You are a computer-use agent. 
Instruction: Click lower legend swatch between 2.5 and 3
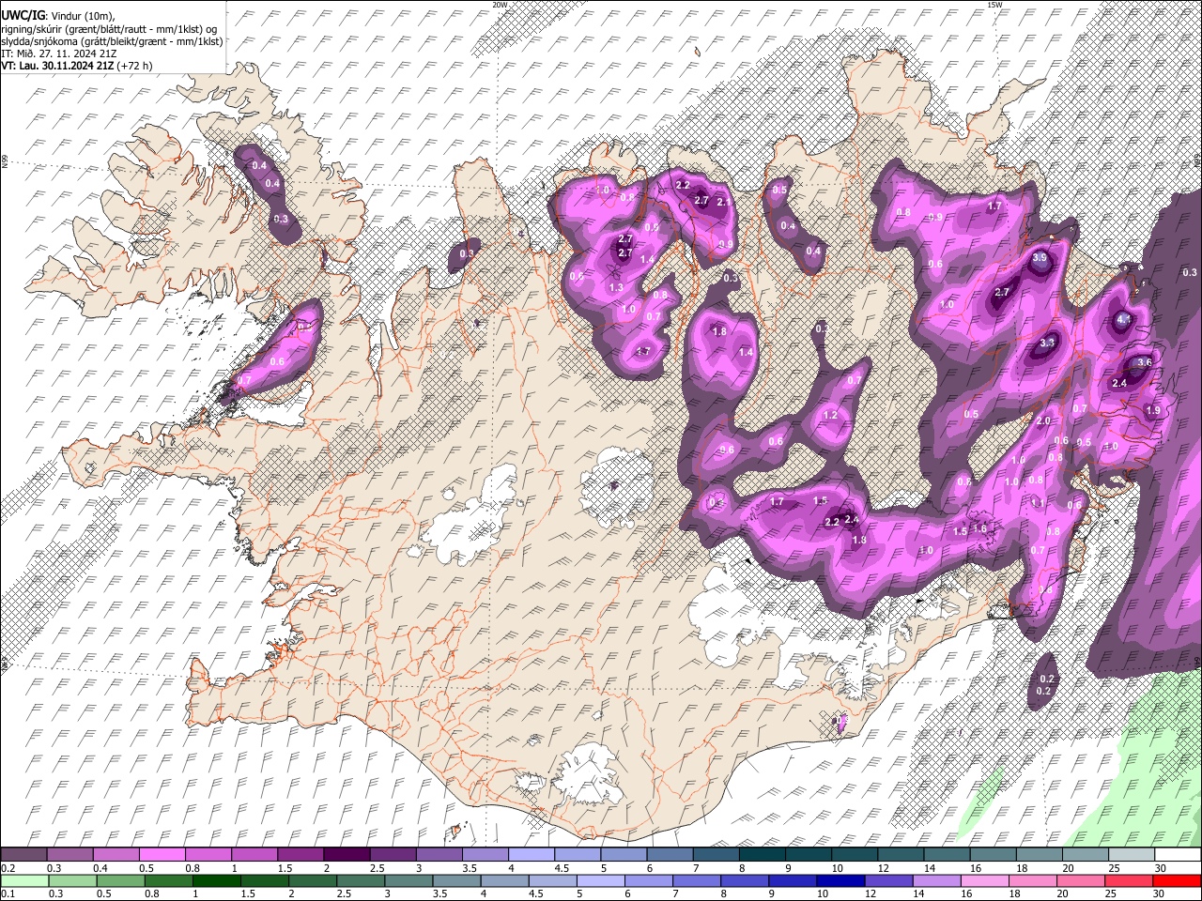point(362,881)
